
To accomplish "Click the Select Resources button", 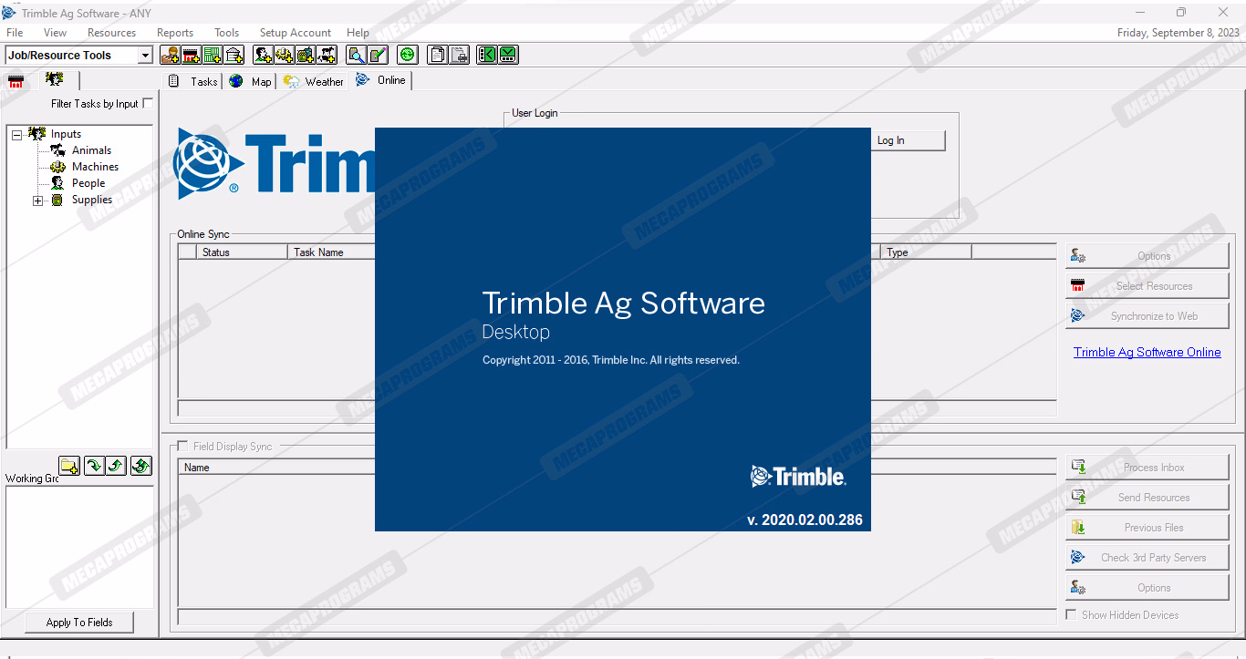I will pyautogui.click(x=1147, y=286).
